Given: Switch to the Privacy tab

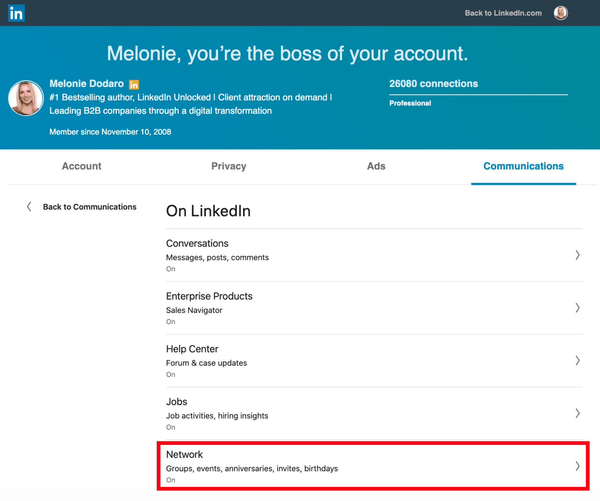Looking at the screenshot, I should click(229, 166).
